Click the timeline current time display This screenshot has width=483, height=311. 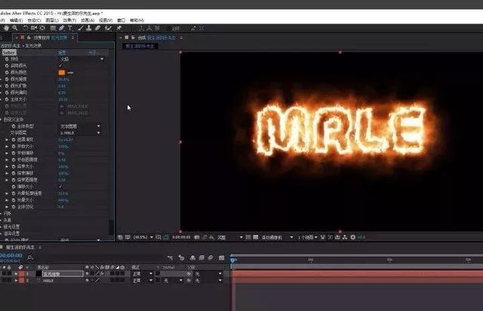(11, 256)
